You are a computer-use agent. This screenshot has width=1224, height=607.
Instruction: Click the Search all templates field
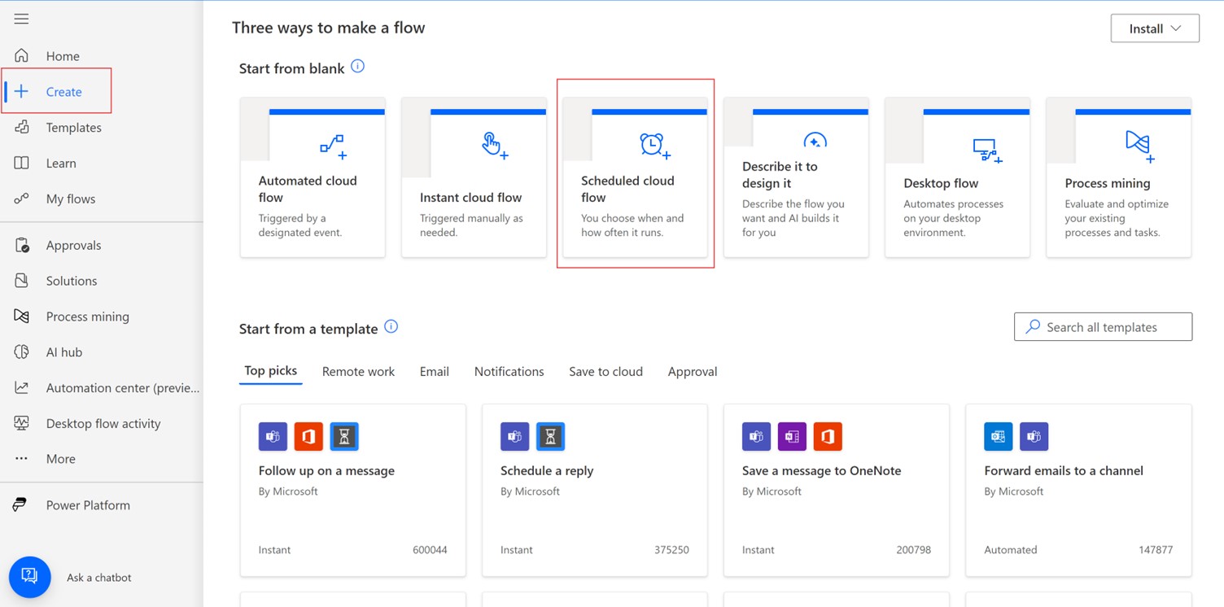coord(1103,326)
